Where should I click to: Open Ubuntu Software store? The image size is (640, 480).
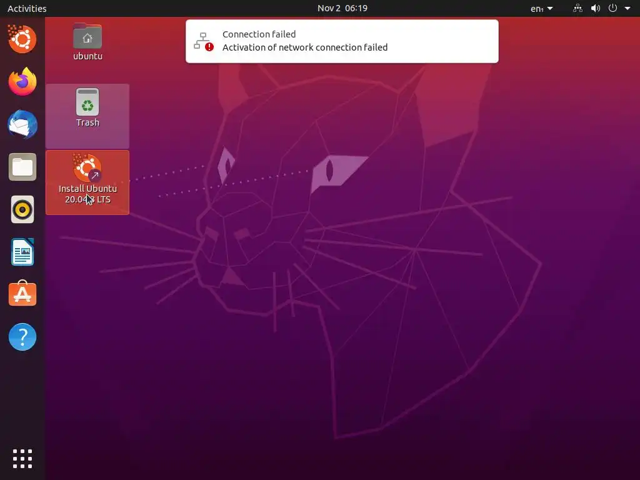tap(22, 294)
